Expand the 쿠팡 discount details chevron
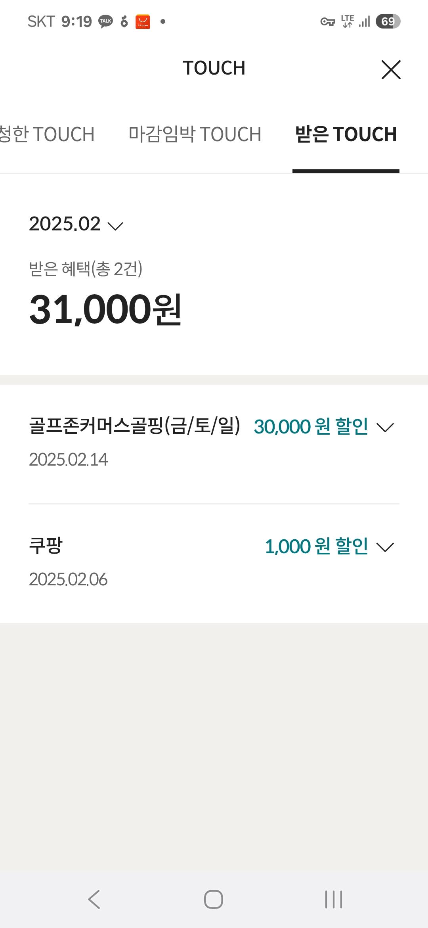The image size is (428, 928). coord(385,547)
